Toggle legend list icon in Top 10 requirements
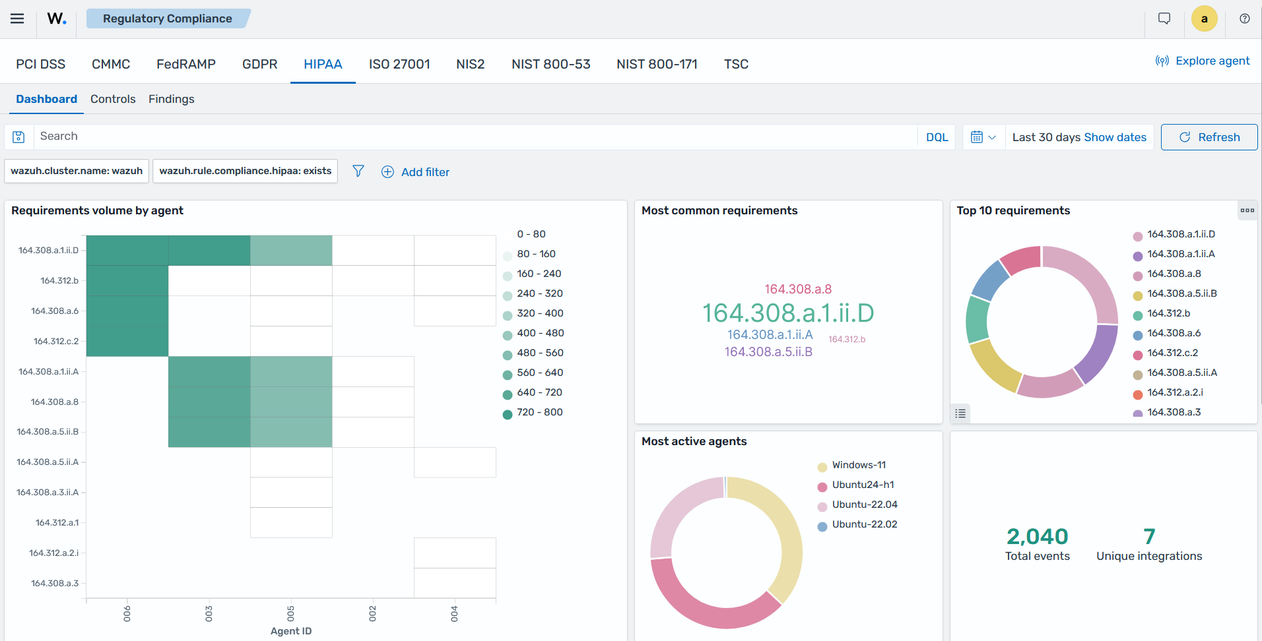 960,413
